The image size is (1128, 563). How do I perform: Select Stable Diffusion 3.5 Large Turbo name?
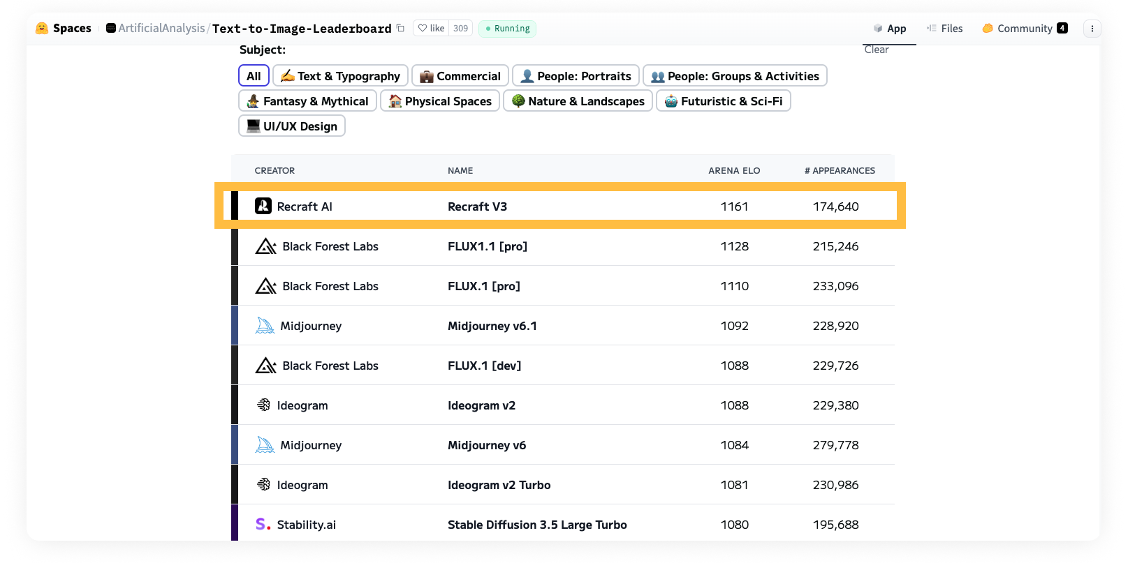(537, 525)
